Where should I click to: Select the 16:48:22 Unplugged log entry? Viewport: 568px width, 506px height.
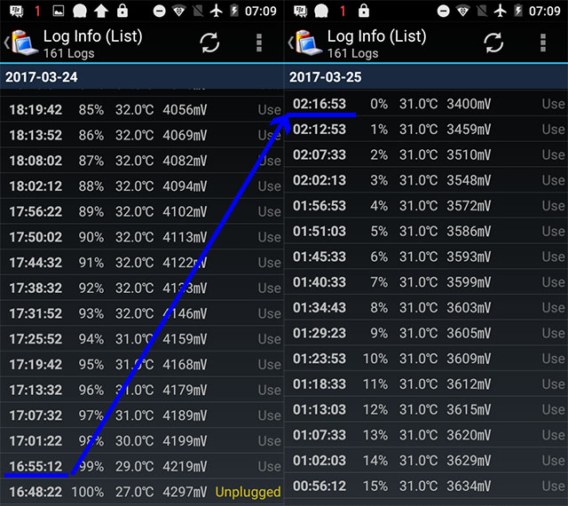pos(142,492)
